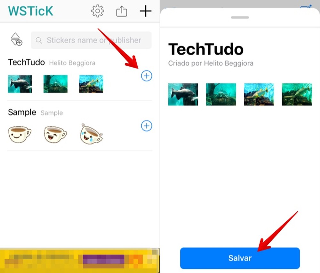
Task: Tap the share icon in header
Action: coord(122,11)
